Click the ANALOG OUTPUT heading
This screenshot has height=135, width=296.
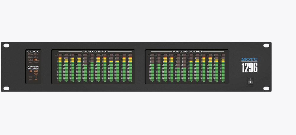point(188,51)
